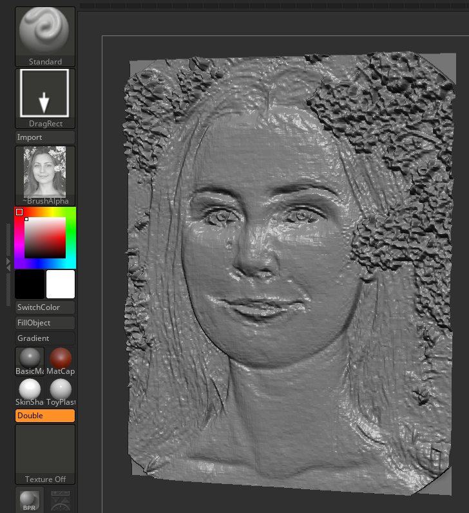Pick the red MatCap material

61,360
